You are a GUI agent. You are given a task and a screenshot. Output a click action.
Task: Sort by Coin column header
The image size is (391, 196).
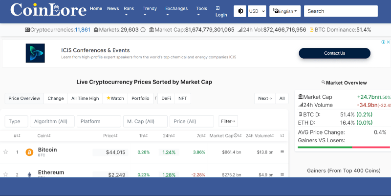coord(44,136)
